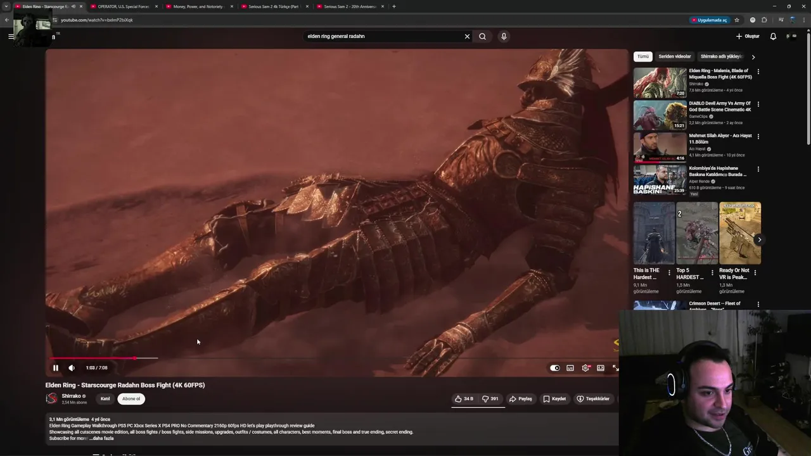Open the Shirrako channel avatar
Image resolution: width=811 pixels, height=456 pixels.
tap(52, 398)
